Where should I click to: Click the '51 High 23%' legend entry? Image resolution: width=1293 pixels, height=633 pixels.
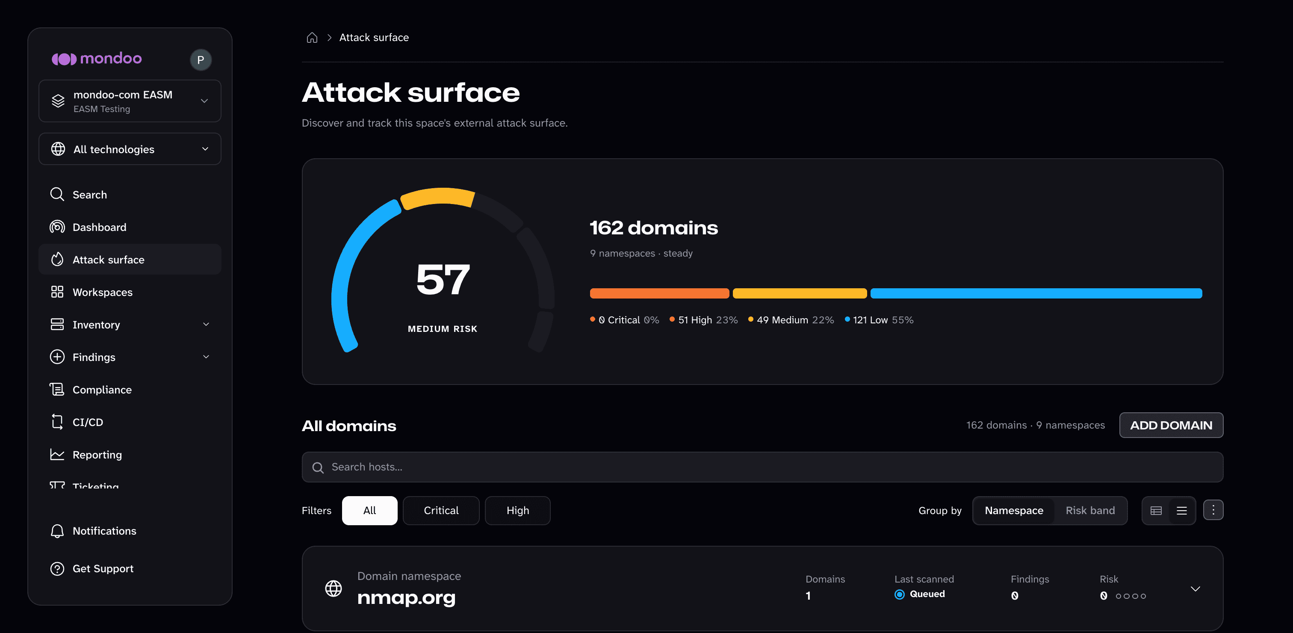pos(704,320)
